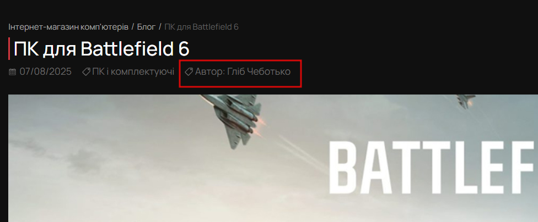538x222 pixels.
Task: Click the calendar icon beside the date
Action: click(x=12, y=72)
